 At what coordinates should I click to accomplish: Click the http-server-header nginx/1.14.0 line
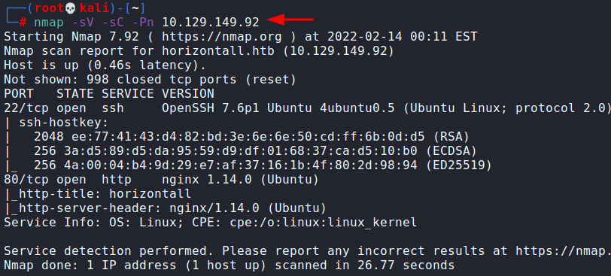(165, 208)
